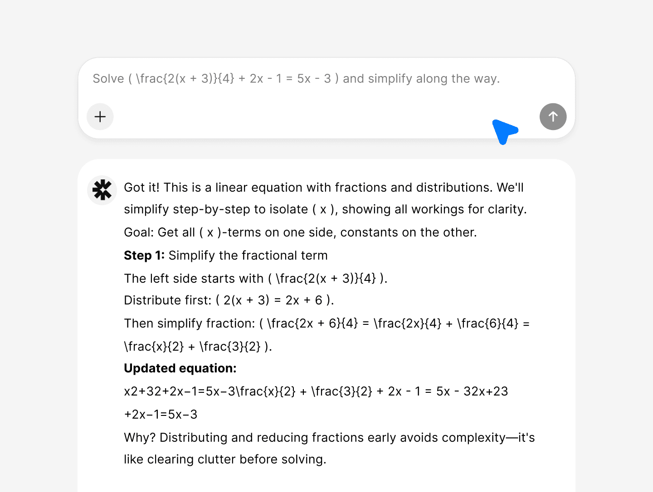Click the Got it! opening sentence
The width and height of the screenshot is (653, 492).
(323, 187)
